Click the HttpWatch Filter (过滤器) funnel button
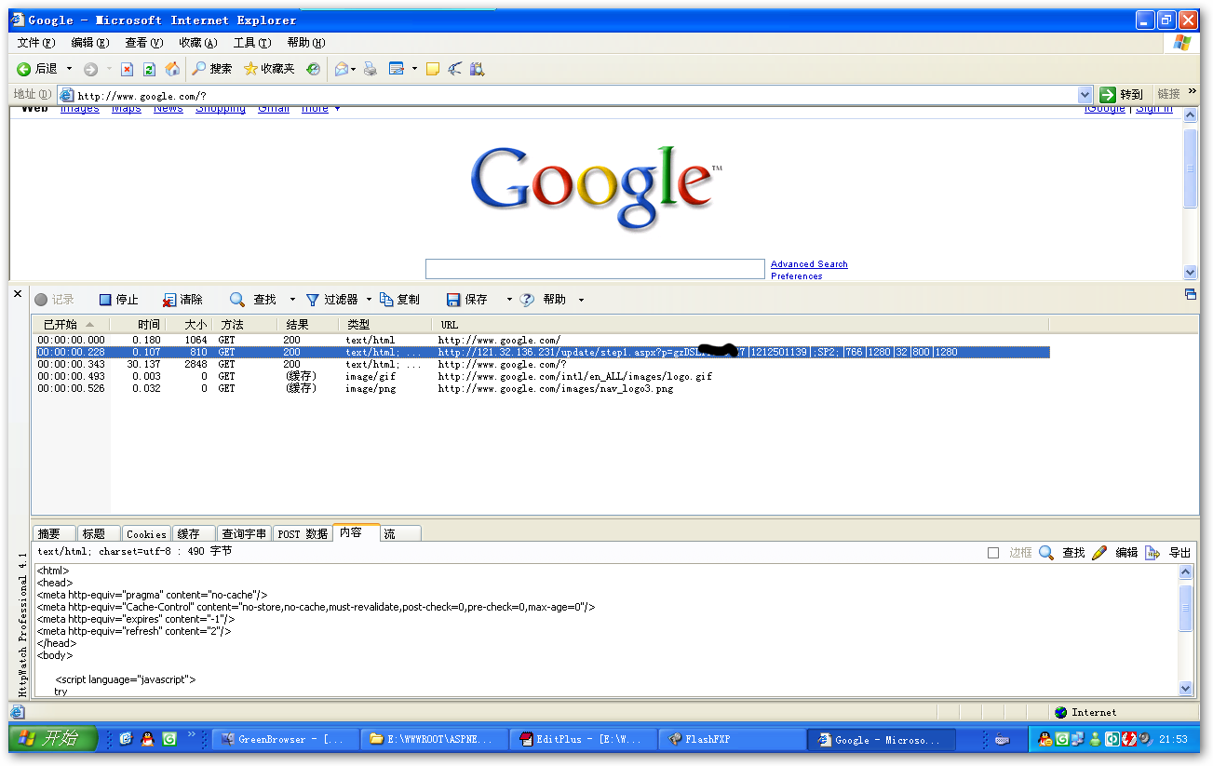This screenshot has height=766, width=1213. point(331,300)
